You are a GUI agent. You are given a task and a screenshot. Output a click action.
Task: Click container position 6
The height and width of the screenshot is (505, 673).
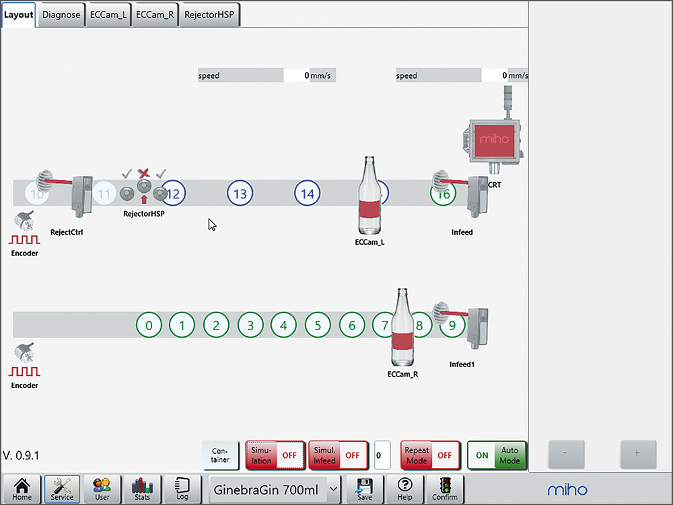(352, 325)
